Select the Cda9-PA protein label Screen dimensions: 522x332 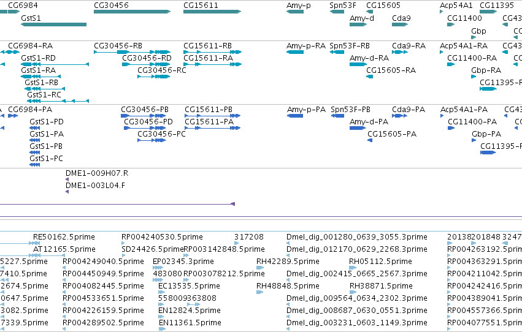(409, 110)
